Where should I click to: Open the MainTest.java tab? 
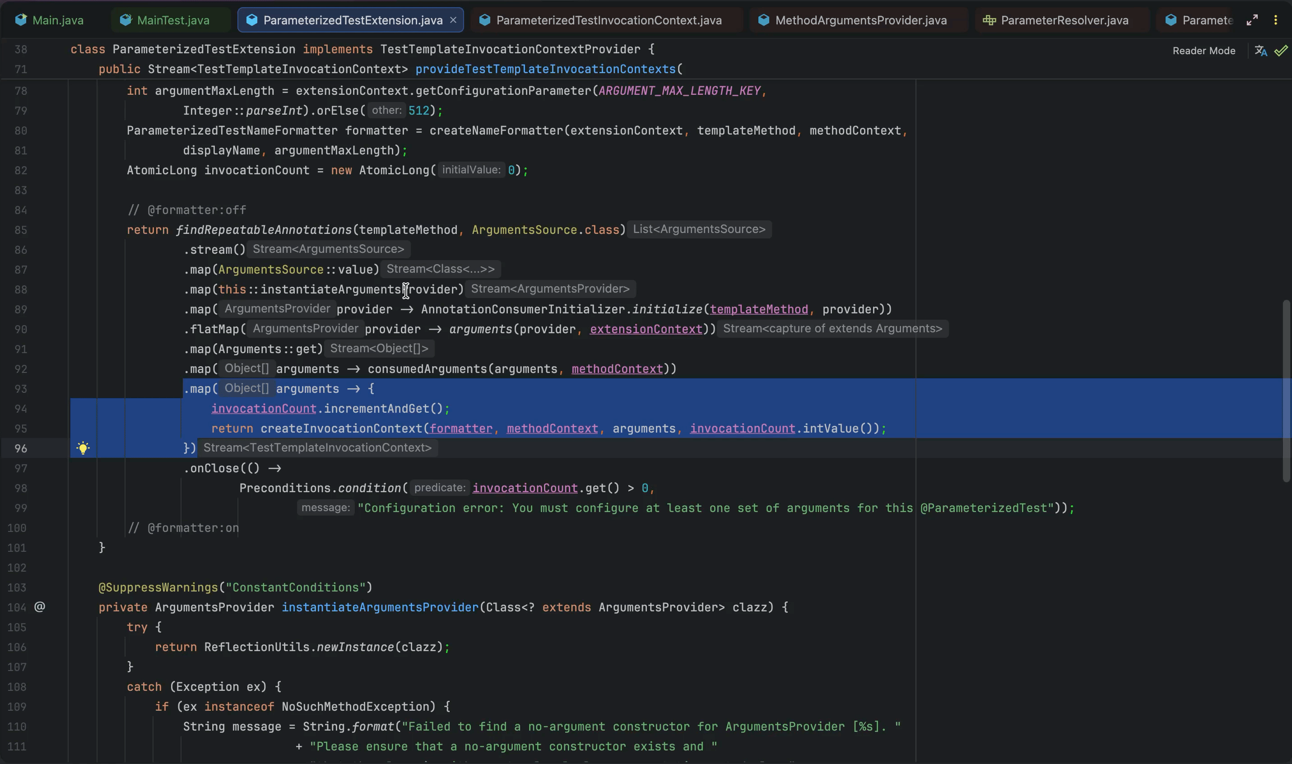tap(173, 20)
